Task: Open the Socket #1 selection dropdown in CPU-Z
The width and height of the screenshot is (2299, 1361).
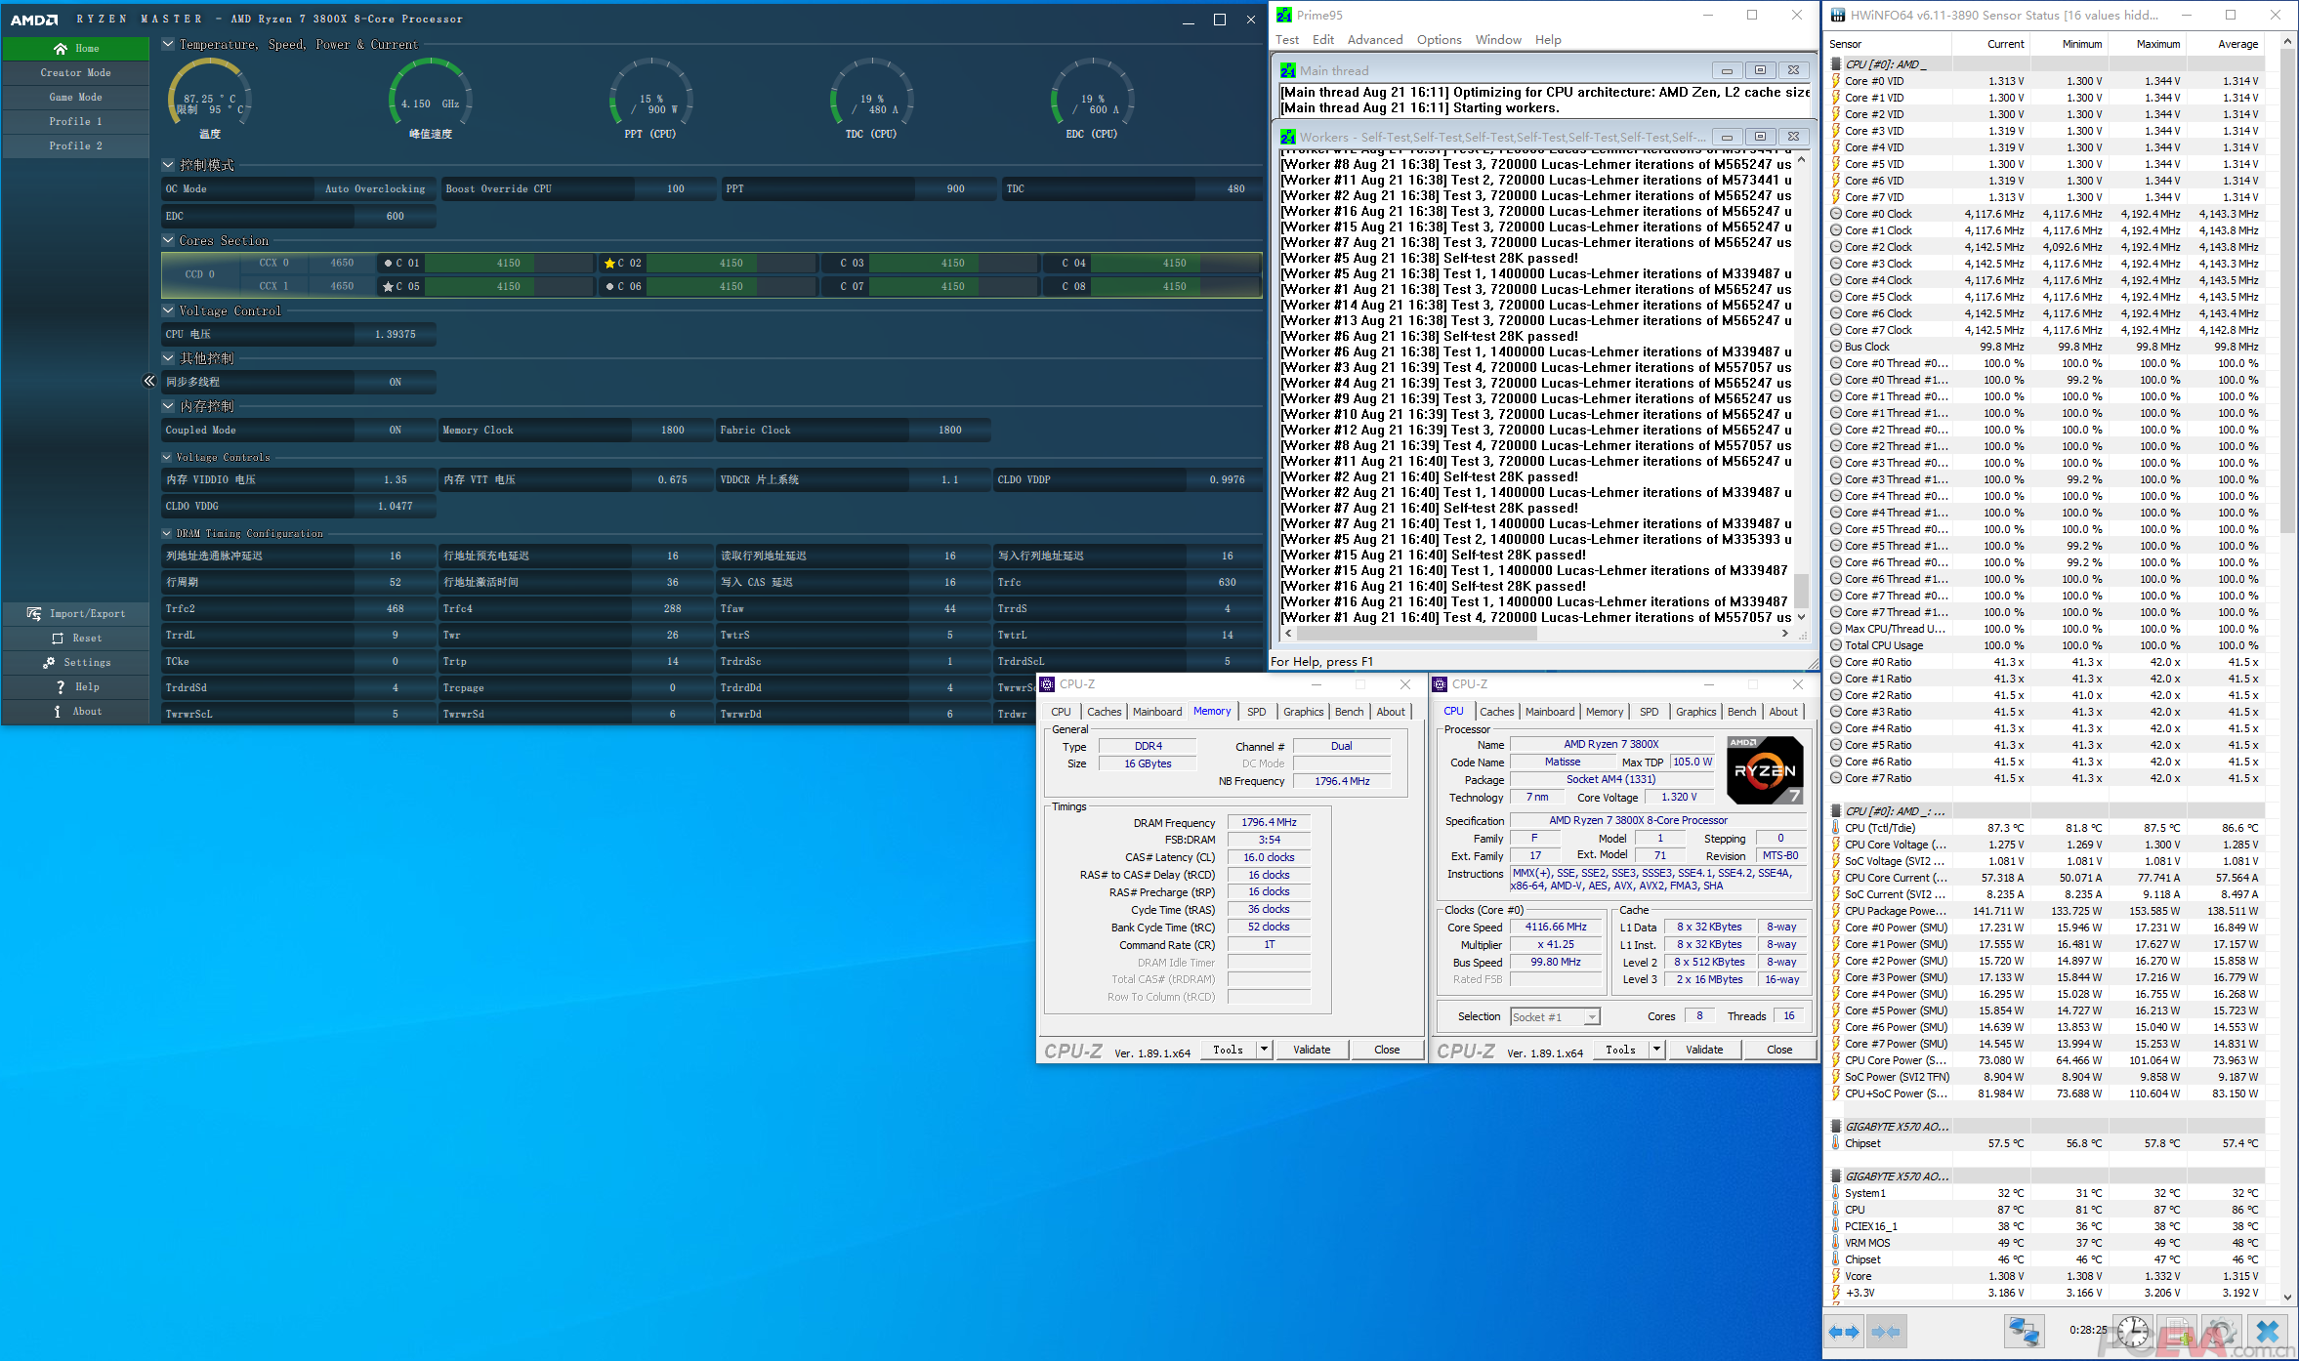Action: pos(1591,1016)
